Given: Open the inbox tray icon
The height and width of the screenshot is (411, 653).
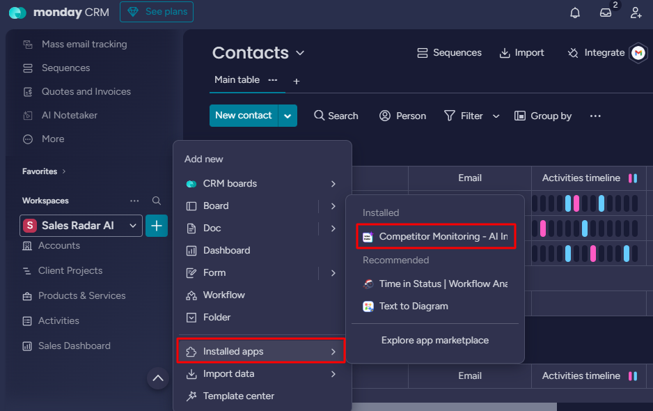Looking at the screenshot, I should pos(606,13).
